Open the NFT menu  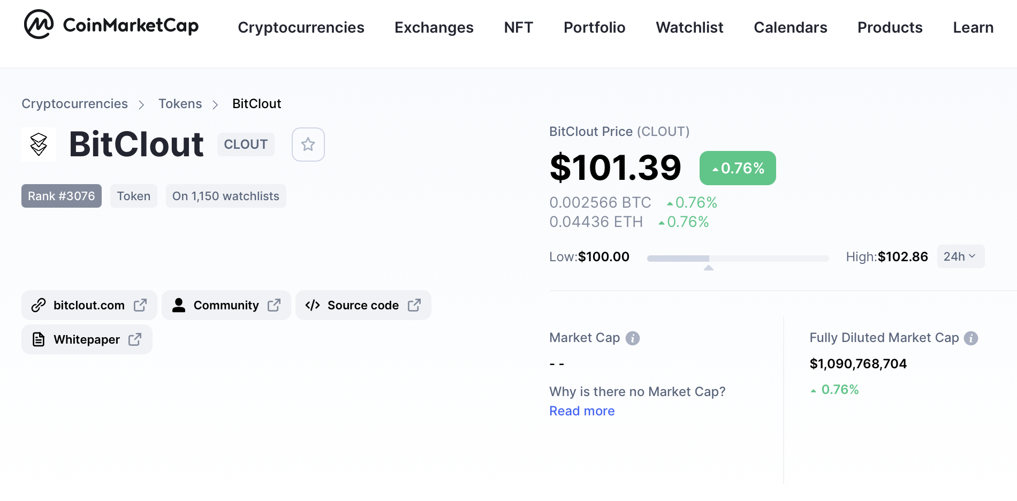[x=519, y=27]
